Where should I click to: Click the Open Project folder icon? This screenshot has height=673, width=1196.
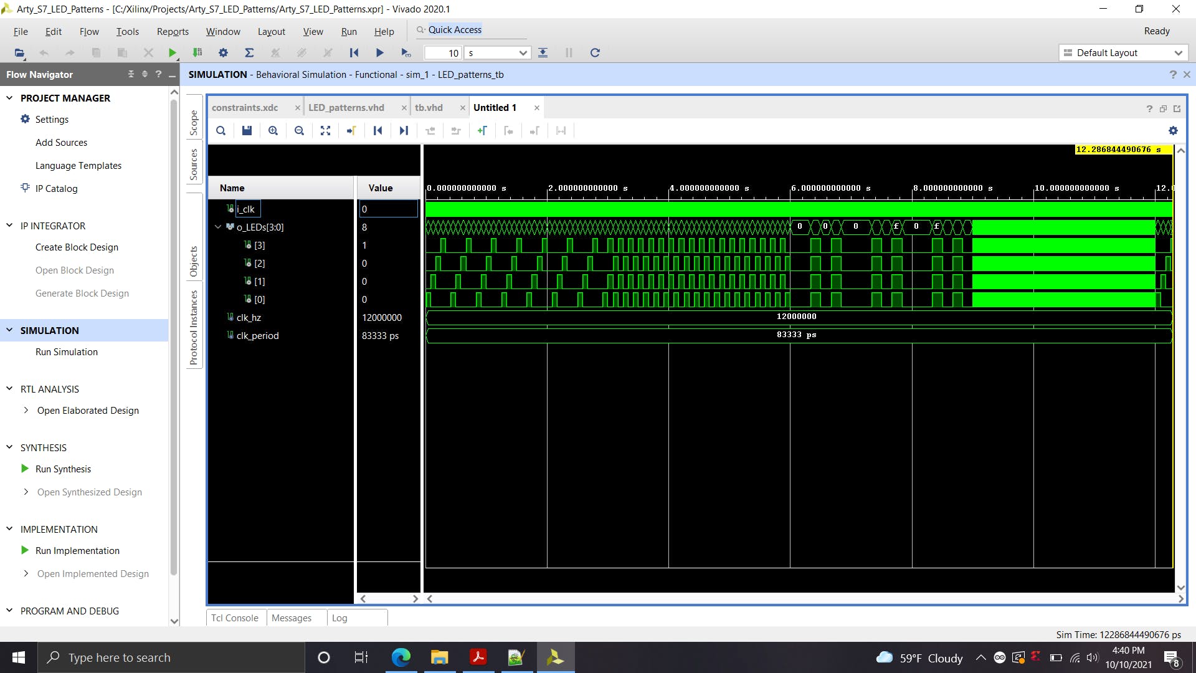click(19, 53)
